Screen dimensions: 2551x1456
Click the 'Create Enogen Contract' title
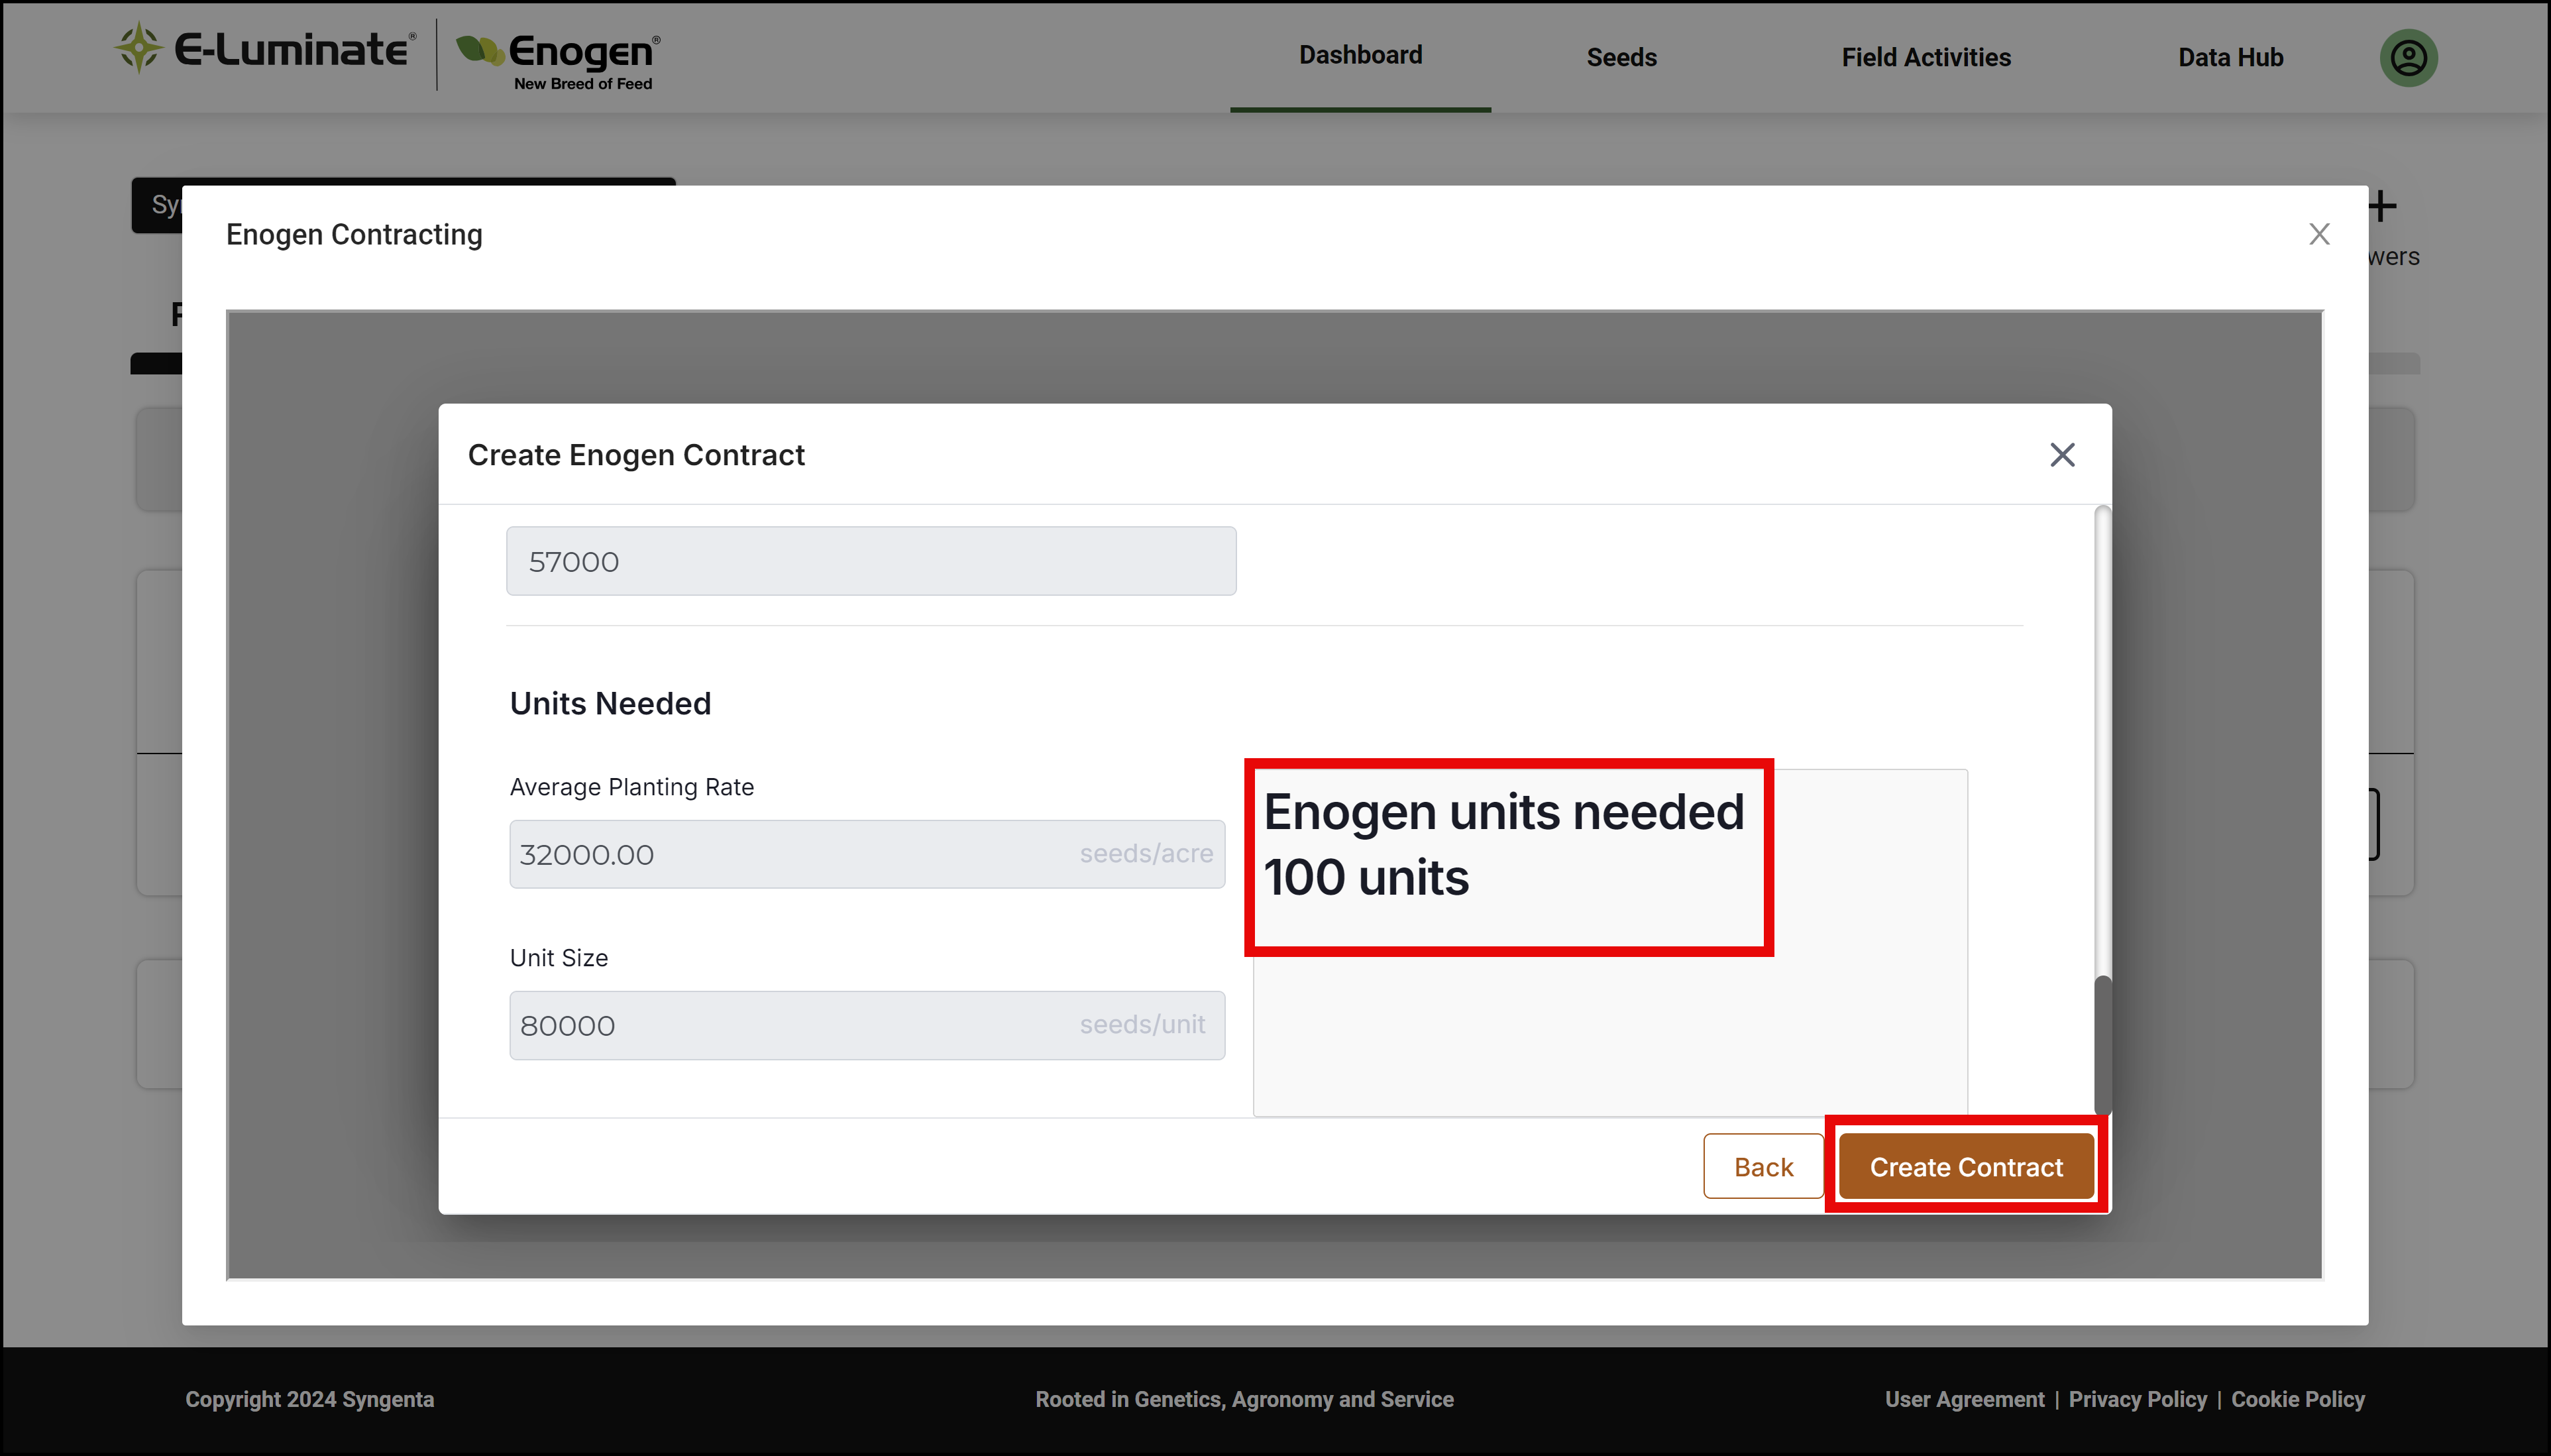[x=635, y=455]
